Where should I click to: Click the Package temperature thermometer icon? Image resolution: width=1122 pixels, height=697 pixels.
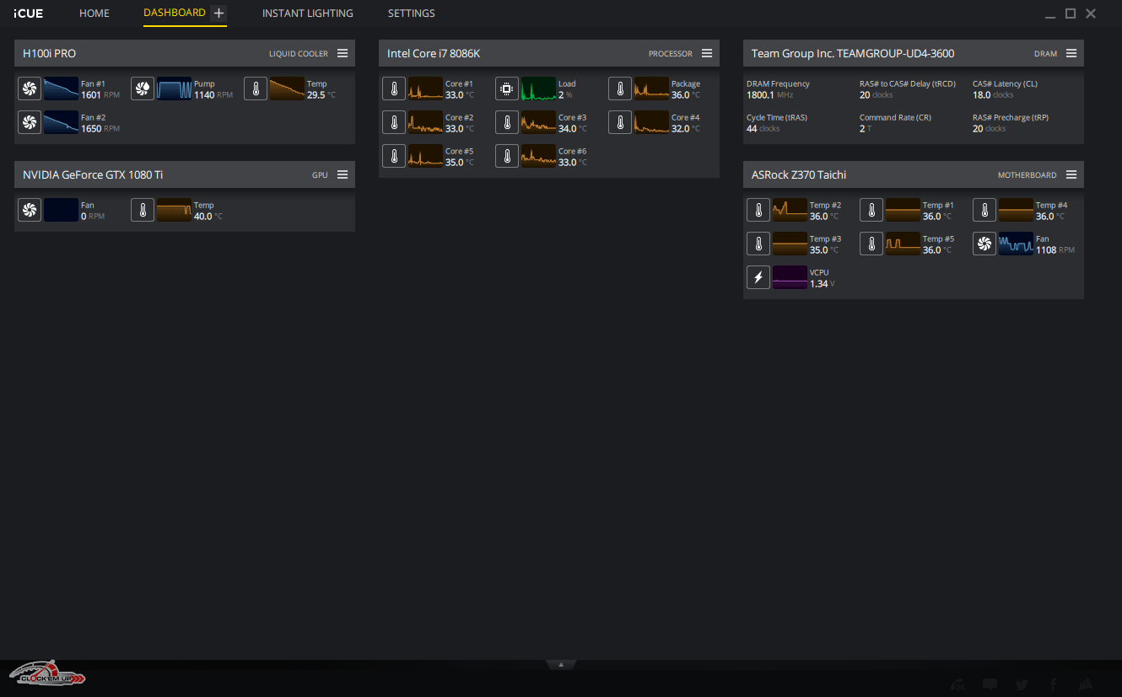coord(620,88)
